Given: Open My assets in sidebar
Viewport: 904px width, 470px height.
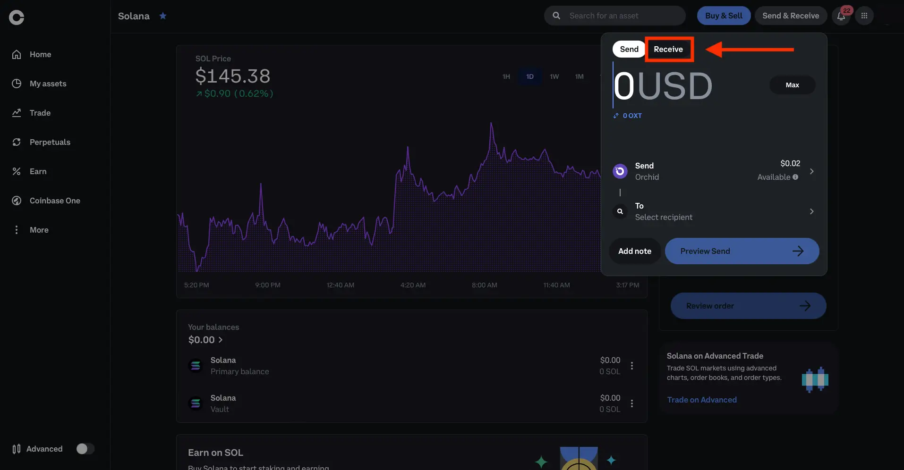Looking at the screenshot, I should point(39,84).
